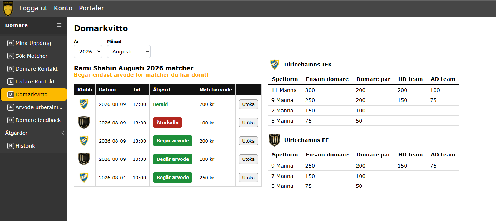The width and height of the screenshot is (496, 221).
Task: Open the År year dropdown
Action: pyautogui.click(x=88, y=51)
